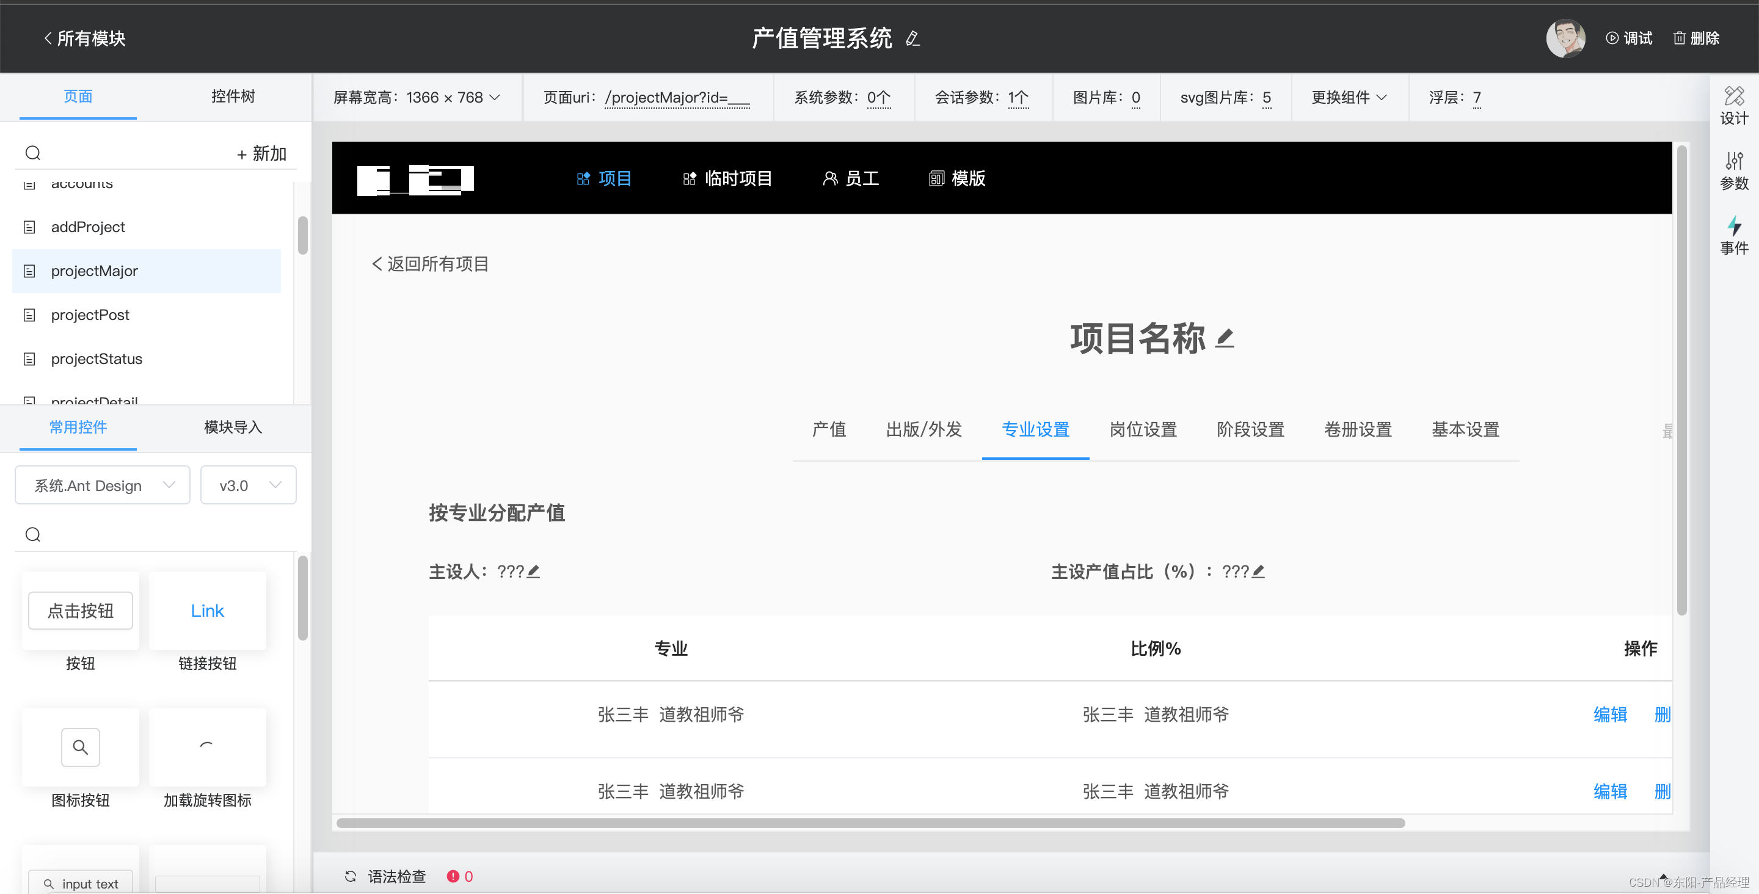The width and height of the screenshot is (1759, 894).
Task: Click the + 新加 button
Action: click(261, 154)
